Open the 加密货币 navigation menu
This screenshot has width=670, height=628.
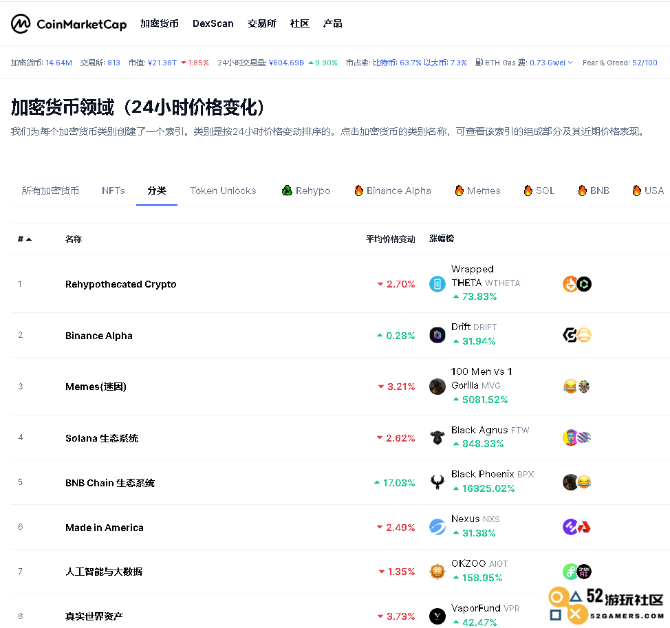tap(160, 23)
